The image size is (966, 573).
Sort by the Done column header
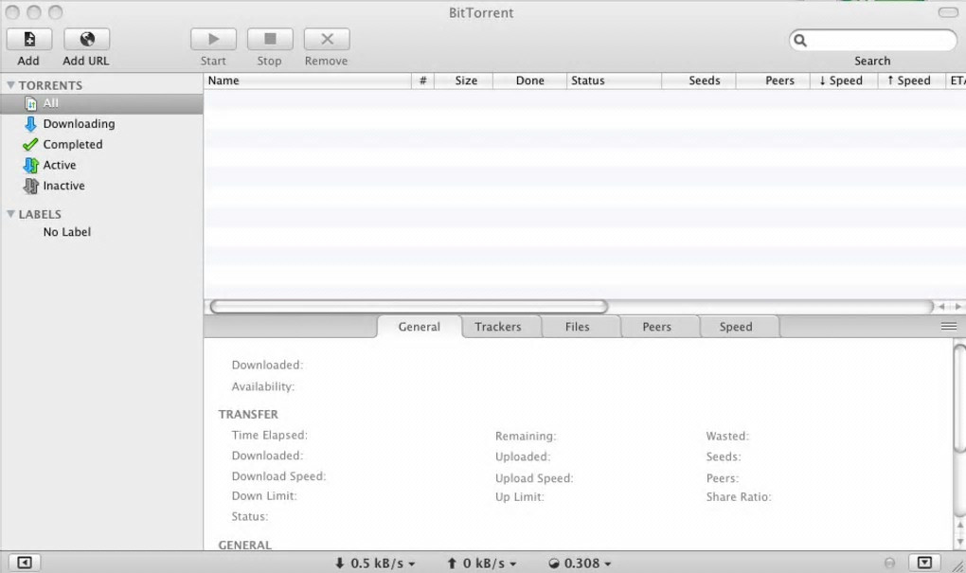coord(529,81)
